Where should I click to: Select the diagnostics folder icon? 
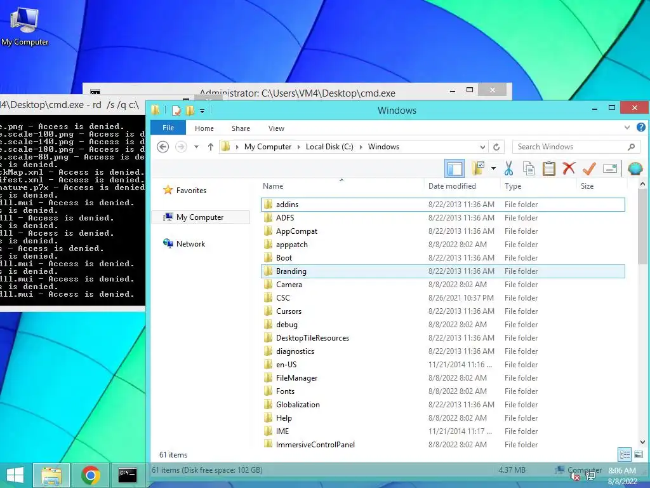click(x=269, y=351)
